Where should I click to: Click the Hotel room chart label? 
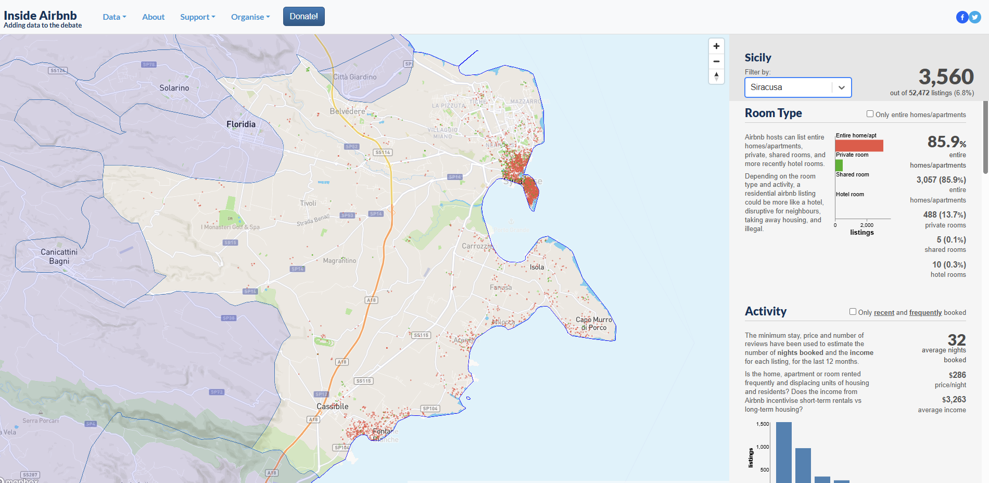pyautogui.click(x=849, y=195)
